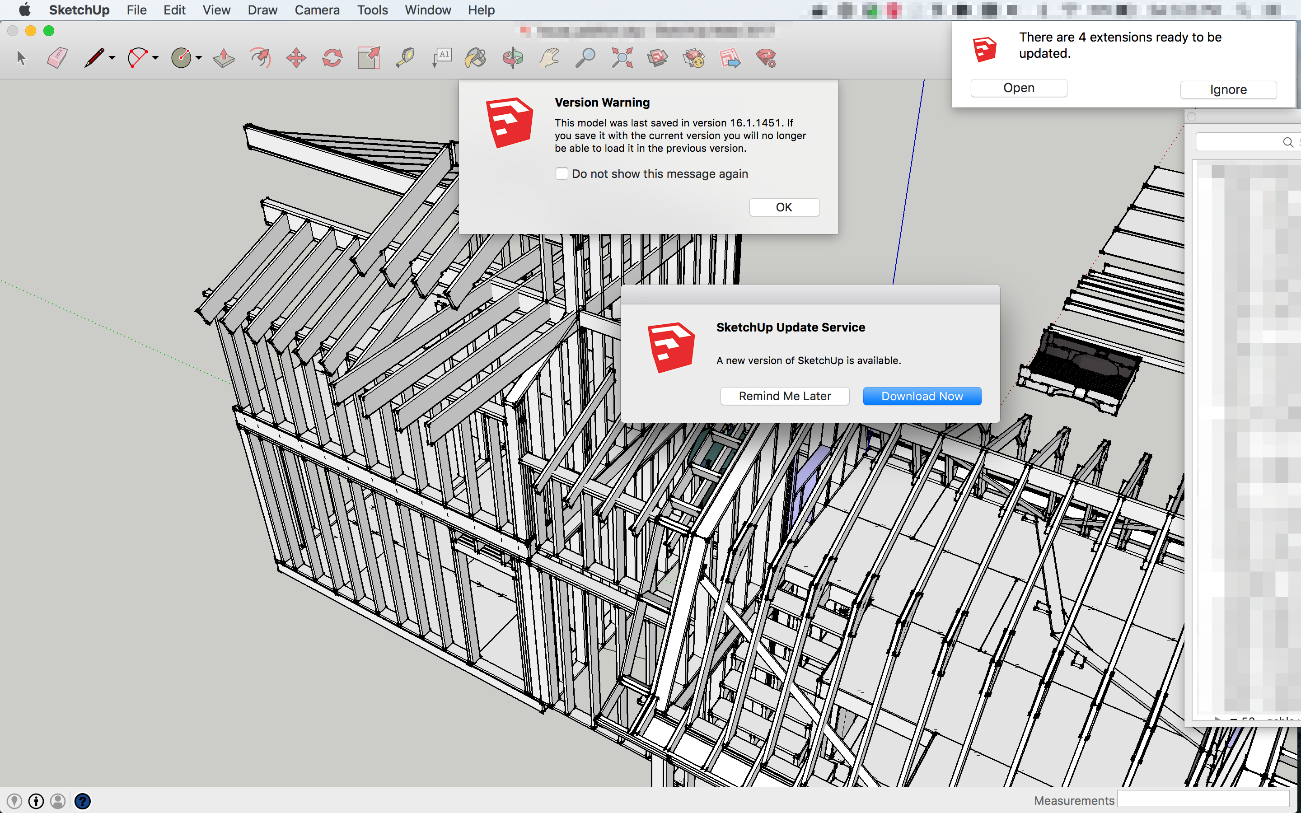Click the Measurements input field
This screenshot has width=1301, height=813.
[1203, 799]
